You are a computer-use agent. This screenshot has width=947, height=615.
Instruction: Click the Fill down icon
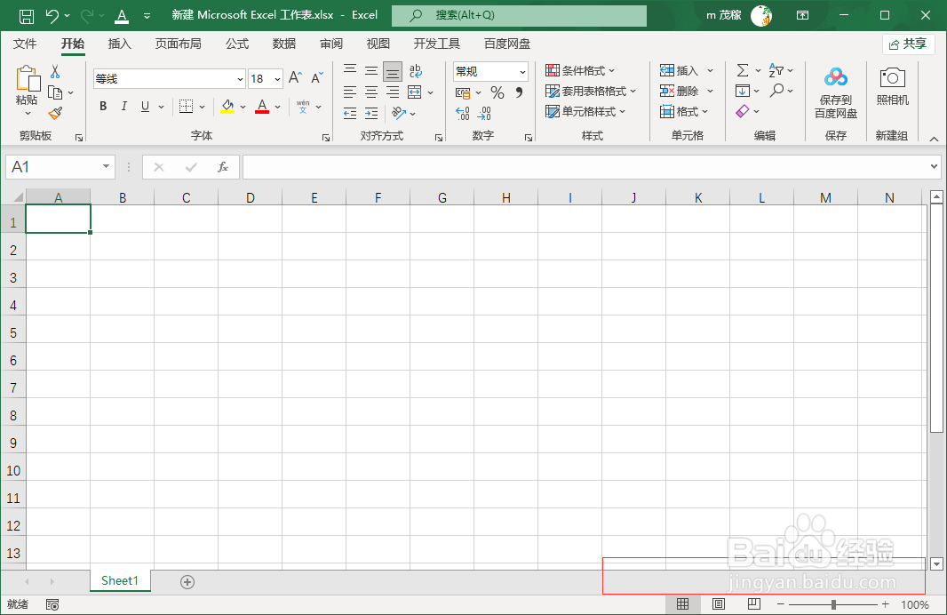coord(743,92)
